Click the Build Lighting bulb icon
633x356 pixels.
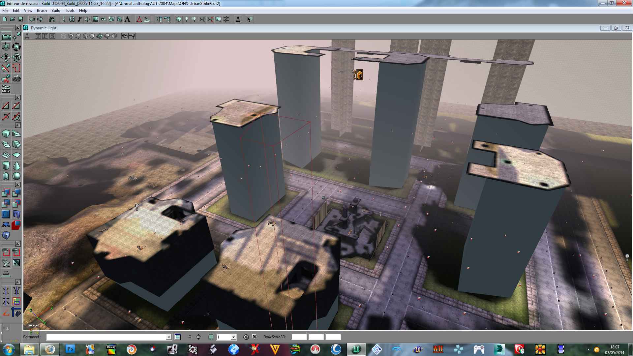187,19
